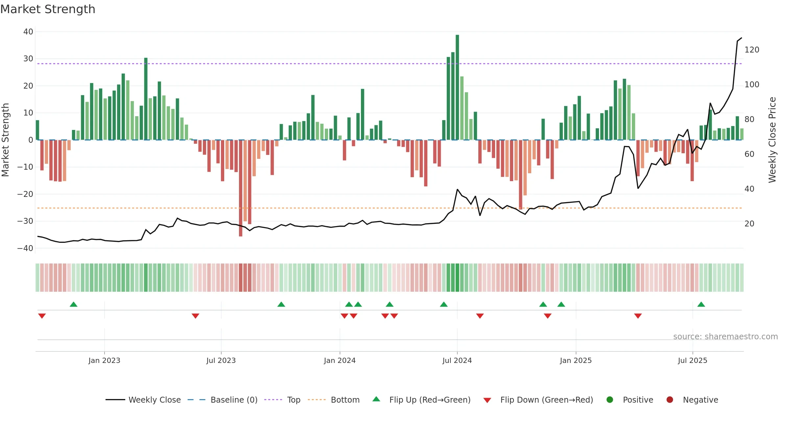The image size is (789, 443).
Task: Click the orange dotted Bottom threshold line
Action: (390, 208)
